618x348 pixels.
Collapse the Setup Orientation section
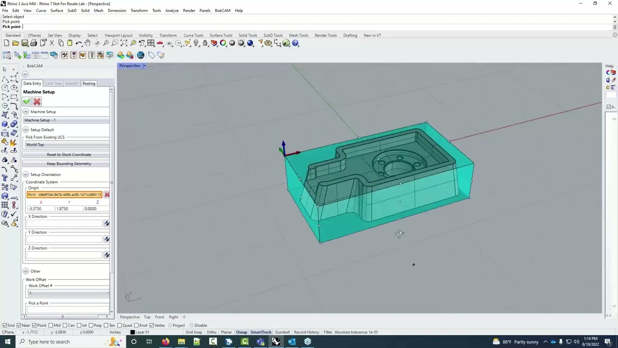pos(26,174)
